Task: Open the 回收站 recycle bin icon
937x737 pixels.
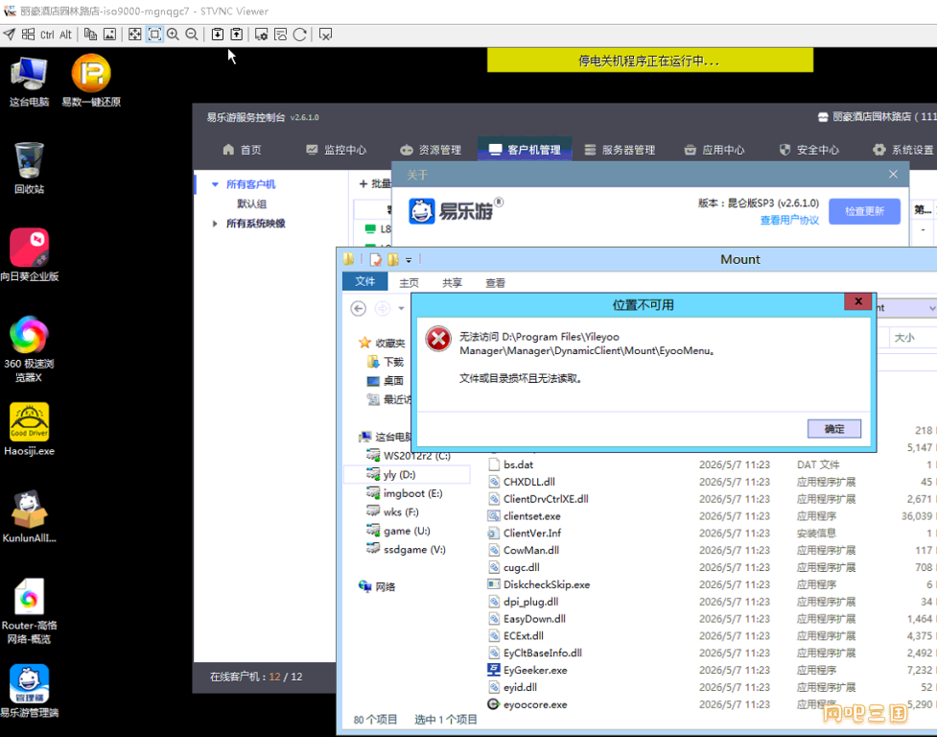Action: [30, 168]
